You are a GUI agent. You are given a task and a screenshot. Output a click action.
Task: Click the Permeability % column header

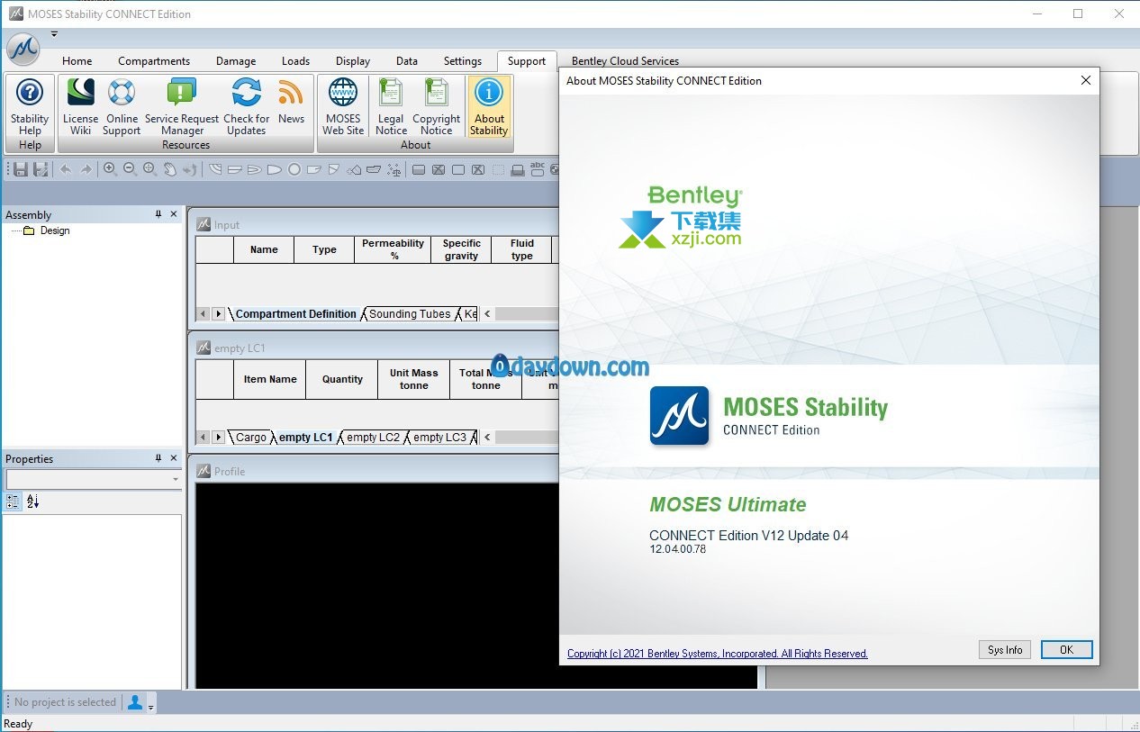point(393,249)
